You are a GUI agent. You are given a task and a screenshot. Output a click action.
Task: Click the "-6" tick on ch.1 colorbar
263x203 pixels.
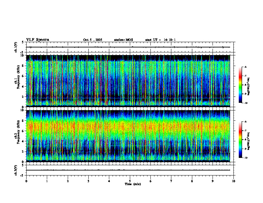click(245, 67)
